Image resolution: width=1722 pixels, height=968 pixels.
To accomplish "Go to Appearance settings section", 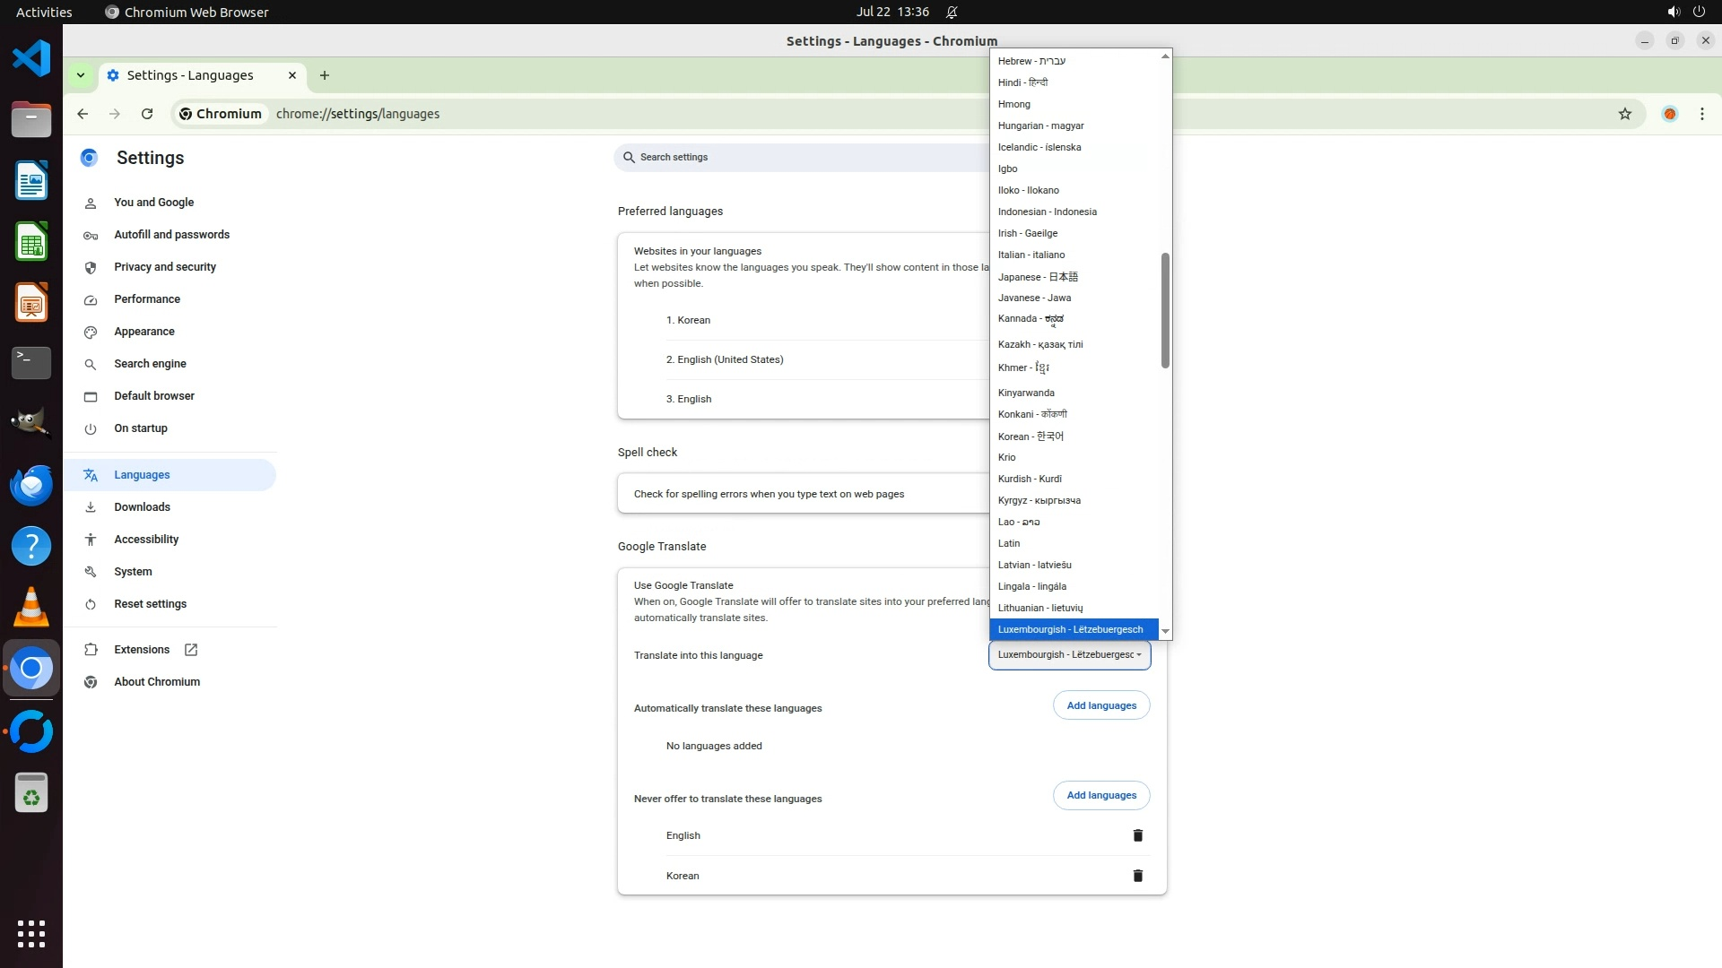I will 143,332.
